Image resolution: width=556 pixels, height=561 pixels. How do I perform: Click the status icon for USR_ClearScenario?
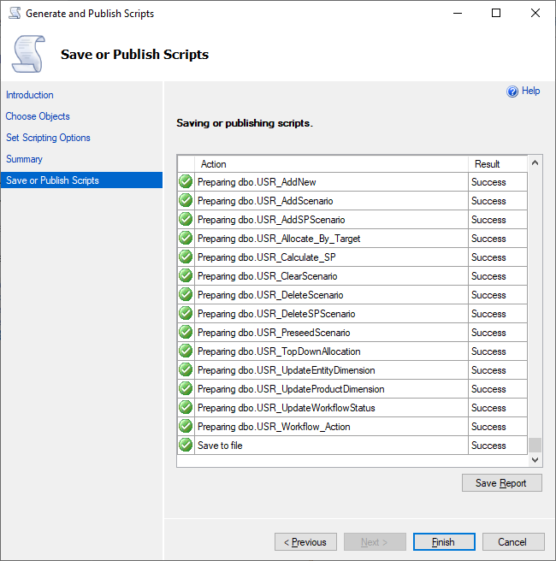186,276
